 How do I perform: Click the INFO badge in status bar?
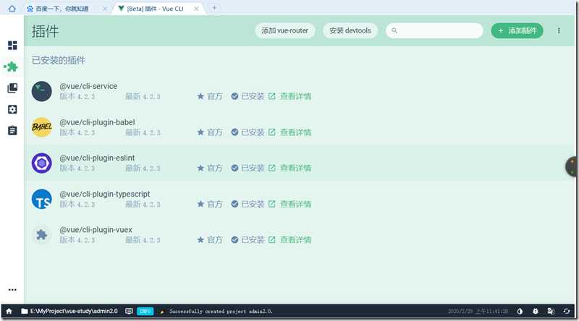pos(145,311)
